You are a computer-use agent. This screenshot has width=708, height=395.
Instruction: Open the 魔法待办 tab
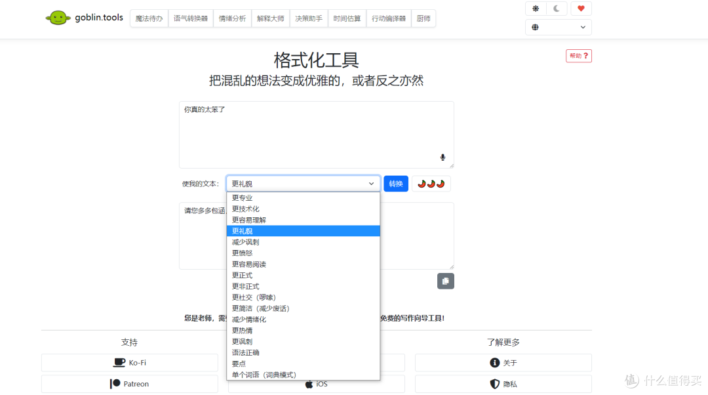[x=149, y=18]
